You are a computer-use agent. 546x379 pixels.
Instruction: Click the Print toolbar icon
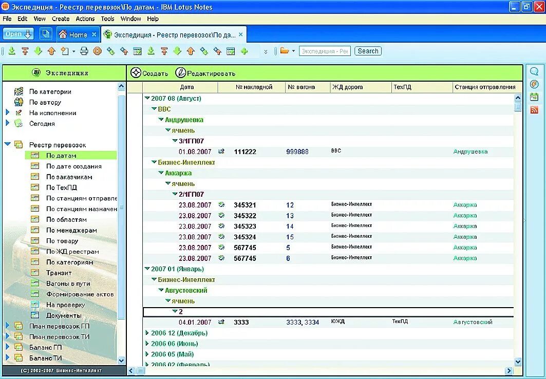pos(84,51)
